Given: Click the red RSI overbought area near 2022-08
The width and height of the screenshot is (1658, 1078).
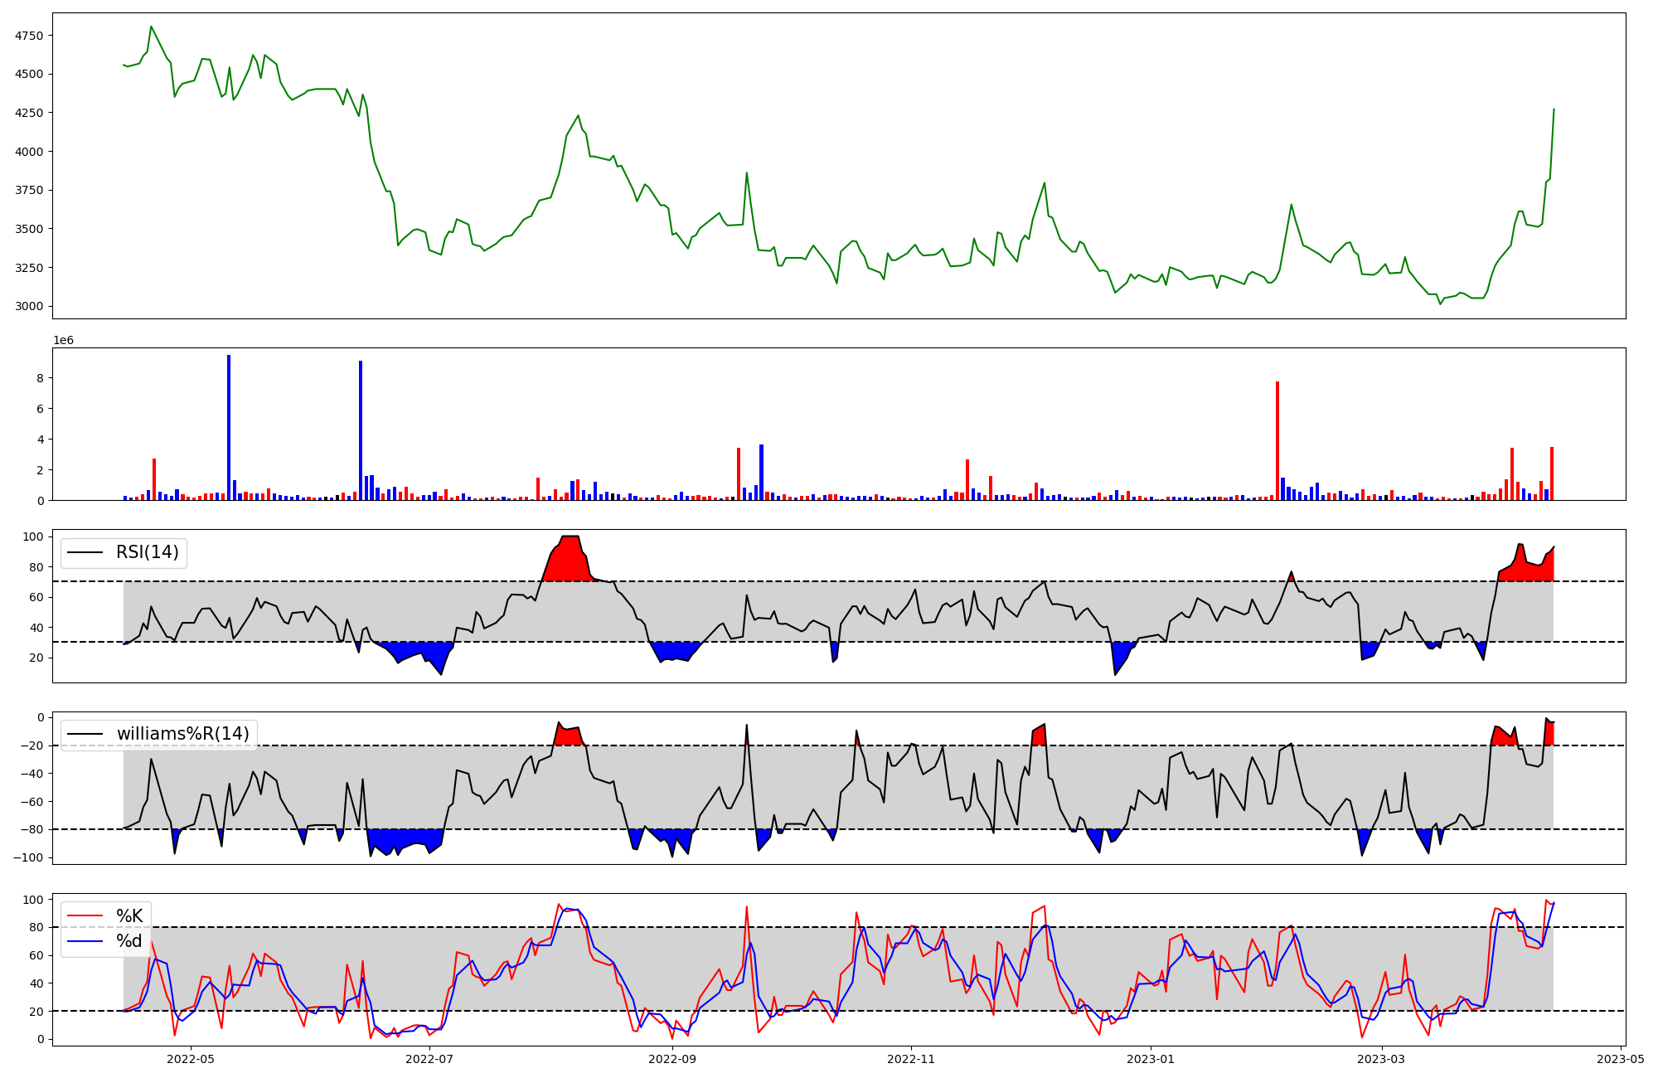Looking at the screenshot, I should pyautogui.click(x=570, y=560).
